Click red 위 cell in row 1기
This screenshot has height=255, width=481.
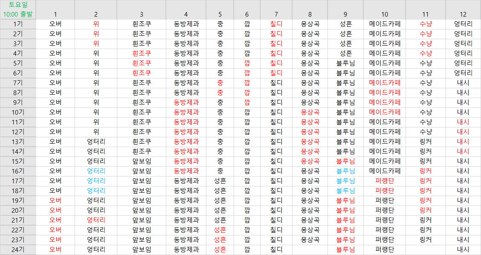[x=96, y=24]
